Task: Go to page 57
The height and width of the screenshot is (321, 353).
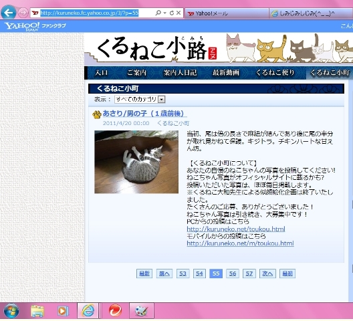Action: [249, 274]
